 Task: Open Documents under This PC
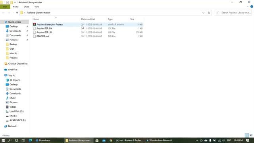tap(15, 89)
